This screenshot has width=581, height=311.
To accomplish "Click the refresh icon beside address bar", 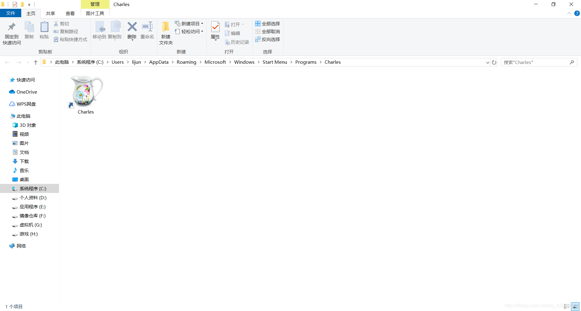I will (x=494, y=62).
